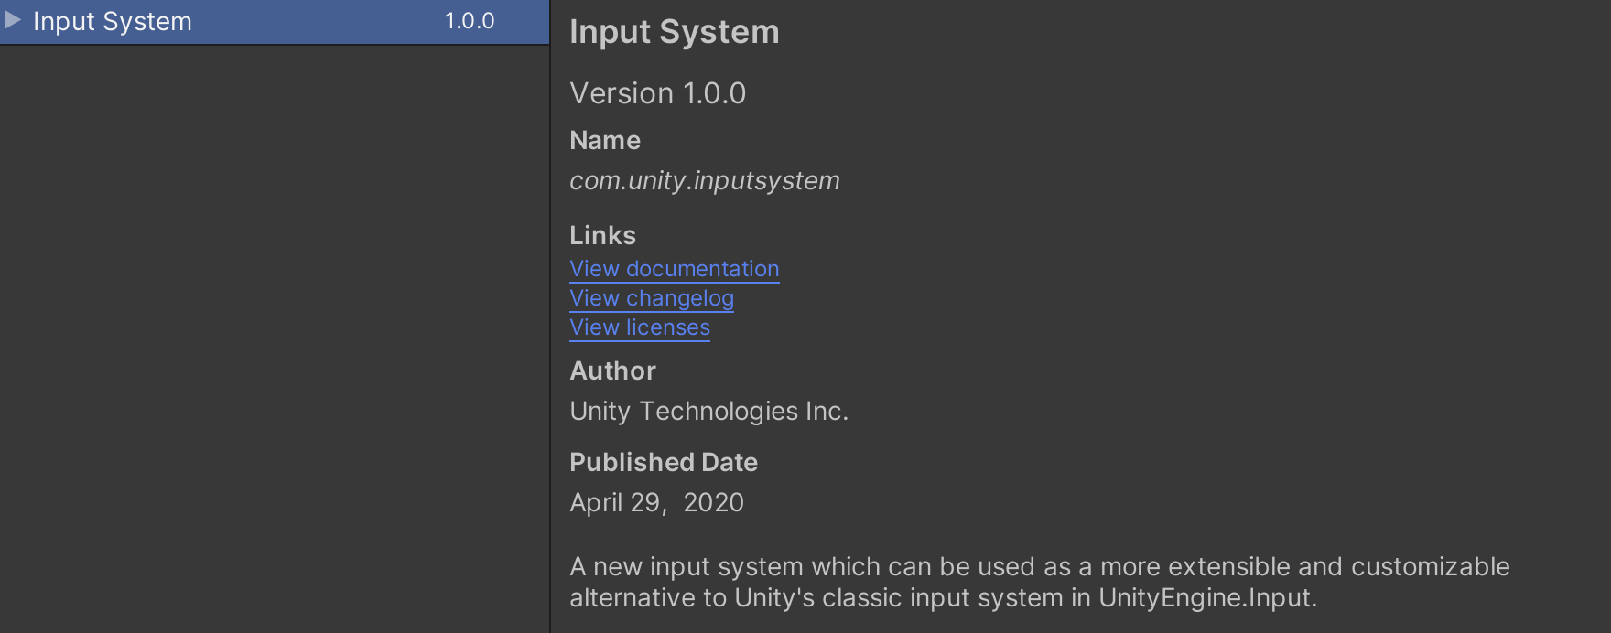Open the View licenses link
Screen dimensions: 1611x633
pos(639,327)
